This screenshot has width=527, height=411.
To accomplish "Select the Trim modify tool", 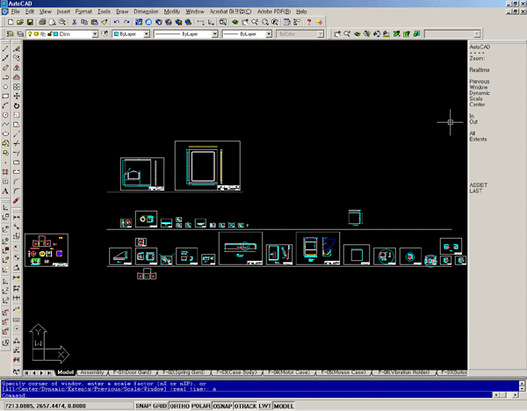I will pyautogui.click(x=17, y=143).
